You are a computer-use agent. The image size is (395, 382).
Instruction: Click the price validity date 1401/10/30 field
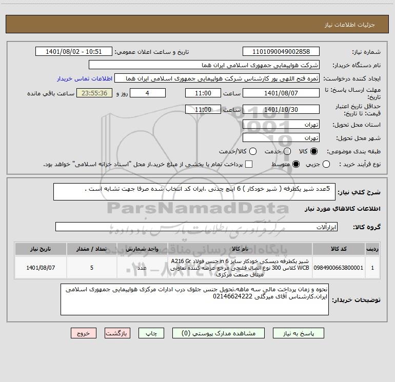(281, 109)
